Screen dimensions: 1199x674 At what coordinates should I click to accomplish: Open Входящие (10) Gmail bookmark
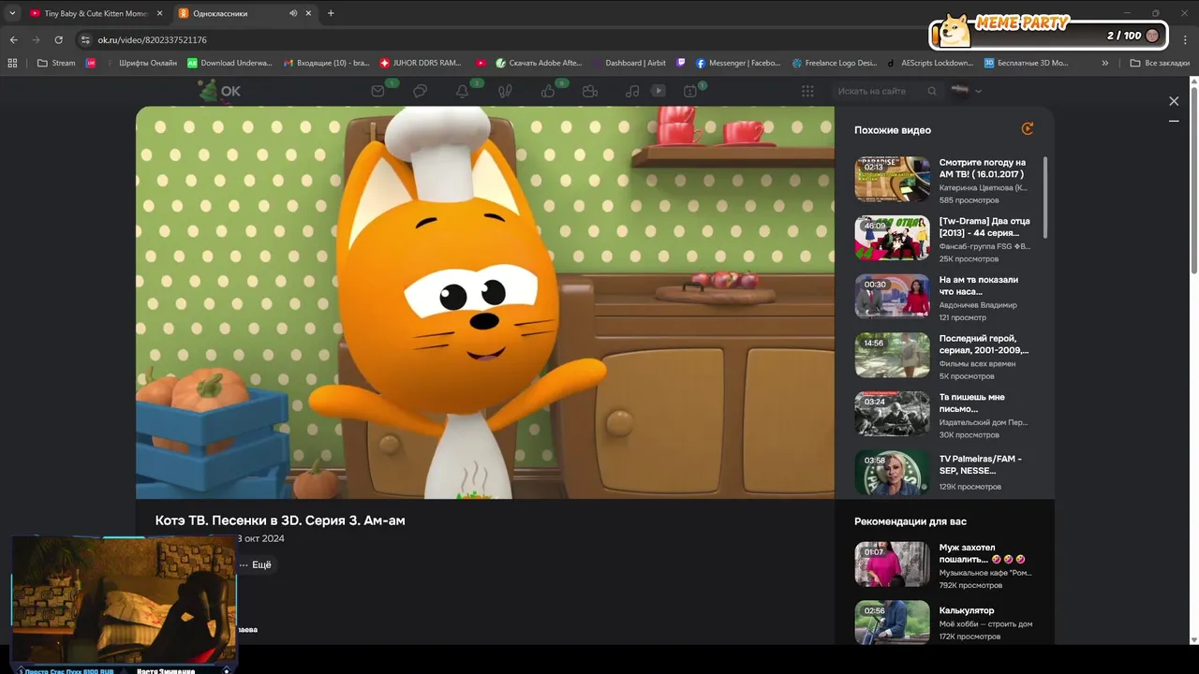(326, 63)
